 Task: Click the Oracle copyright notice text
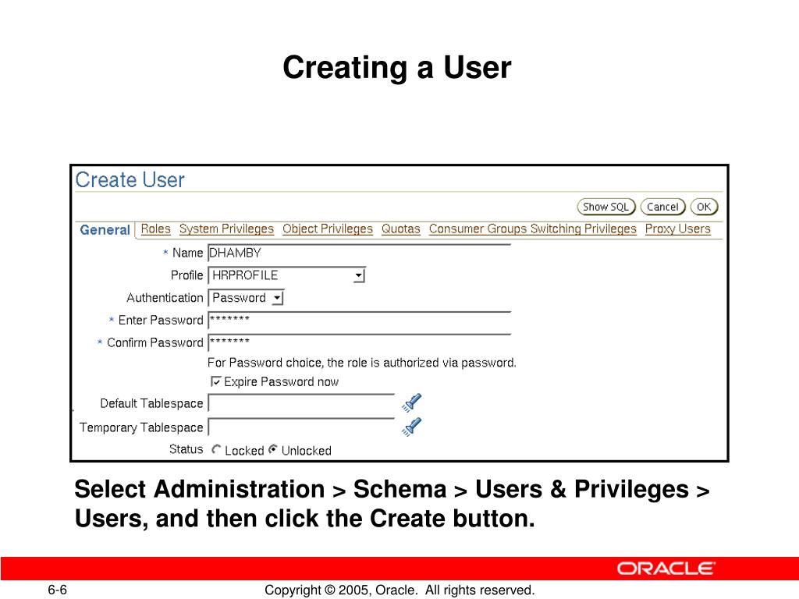399,590
